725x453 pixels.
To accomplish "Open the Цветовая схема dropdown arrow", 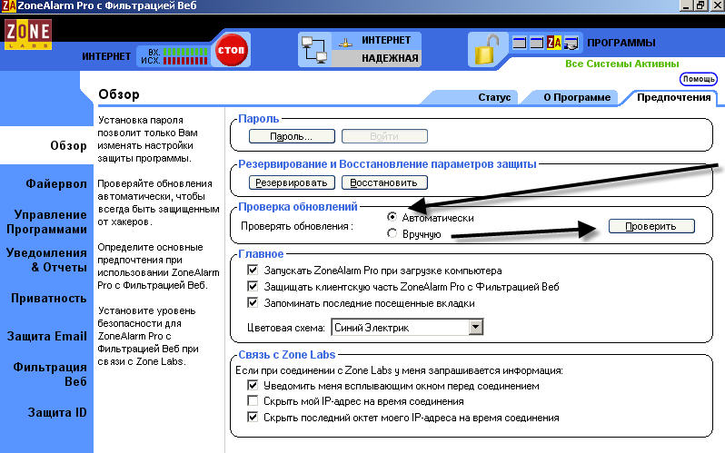I will click(475, 328).
